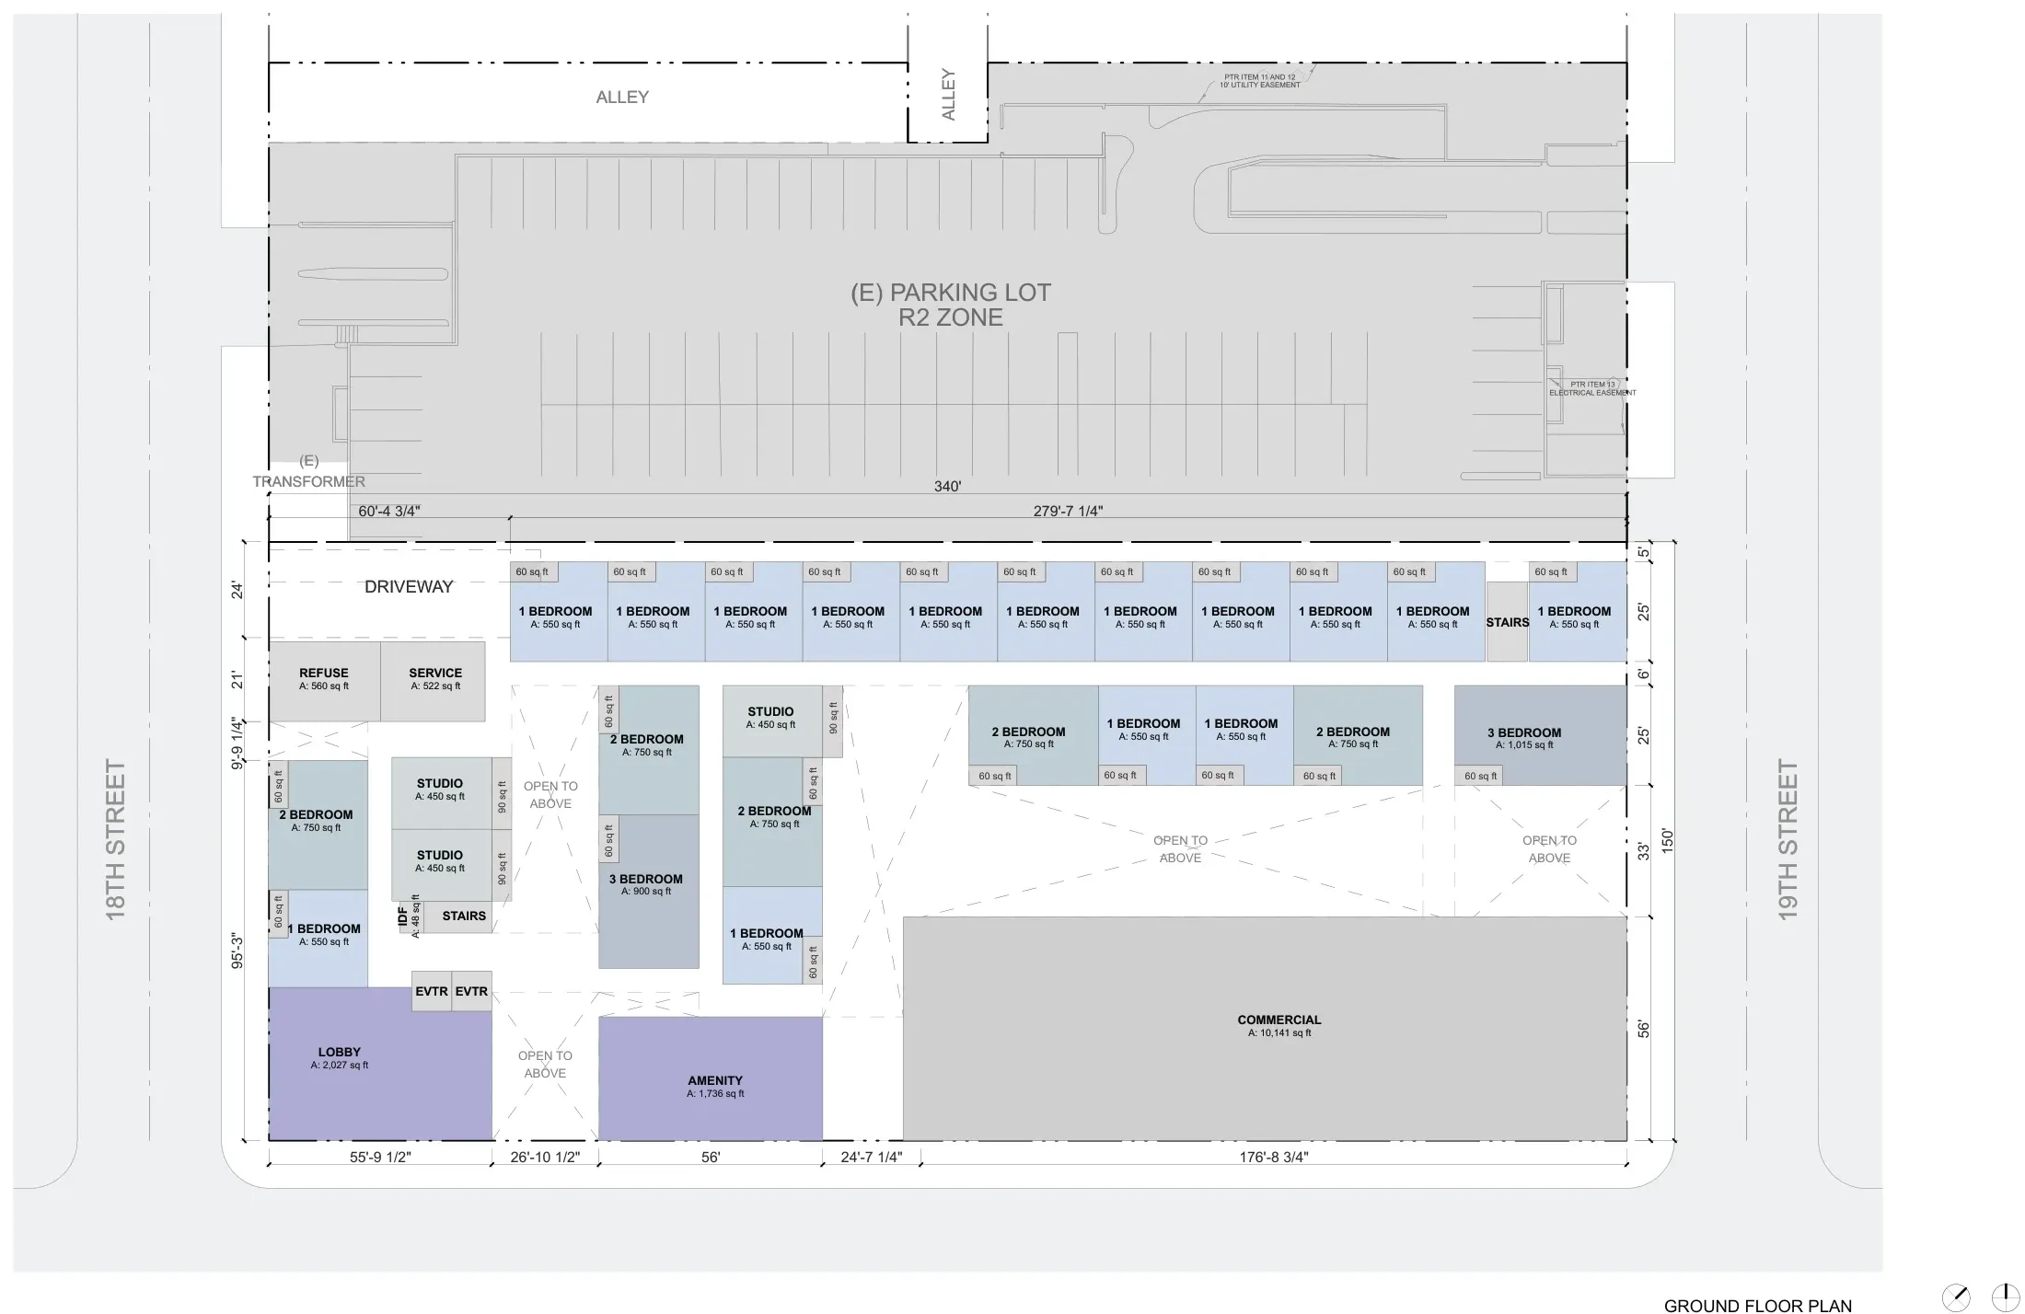Viewport: 2025px width, 1314px height.
Task: Click the 1 BEDROOM unit right of top STAIRS
Action: point(1578,611)
